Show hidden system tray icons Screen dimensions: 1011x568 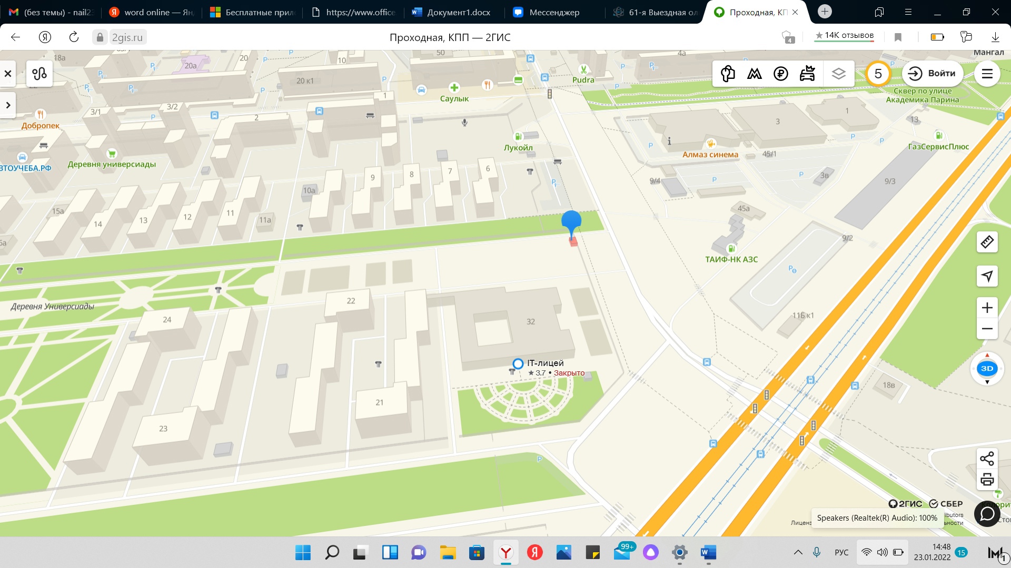(798, 552)
